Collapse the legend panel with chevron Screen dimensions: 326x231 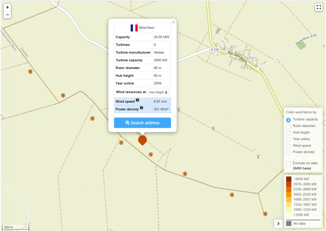click(278, 223)
